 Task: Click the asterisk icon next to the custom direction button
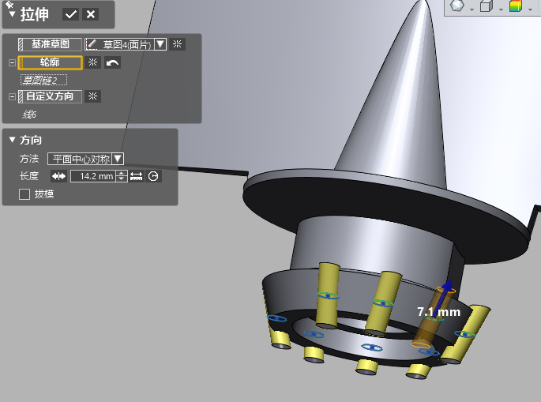(x=92, y=96)
